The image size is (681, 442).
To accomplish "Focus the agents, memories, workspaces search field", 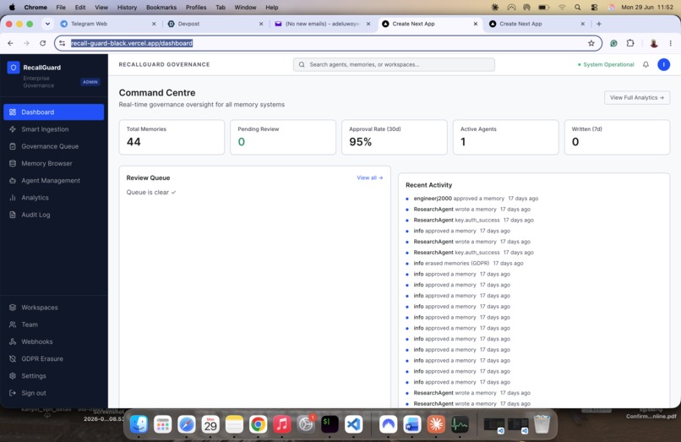I will (x=394, y=64).
